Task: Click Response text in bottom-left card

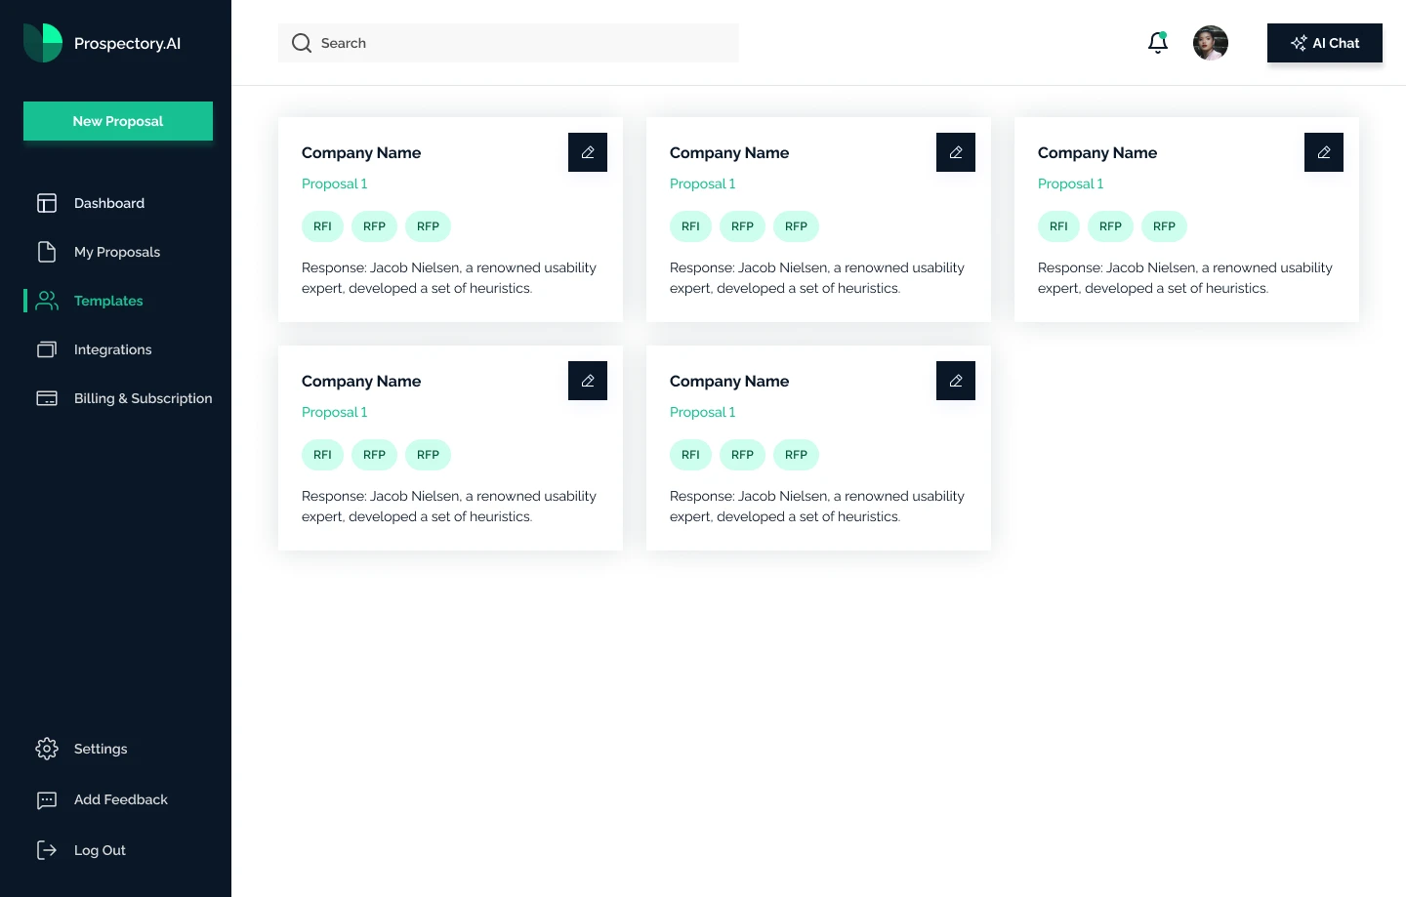Action: (449, 507)
